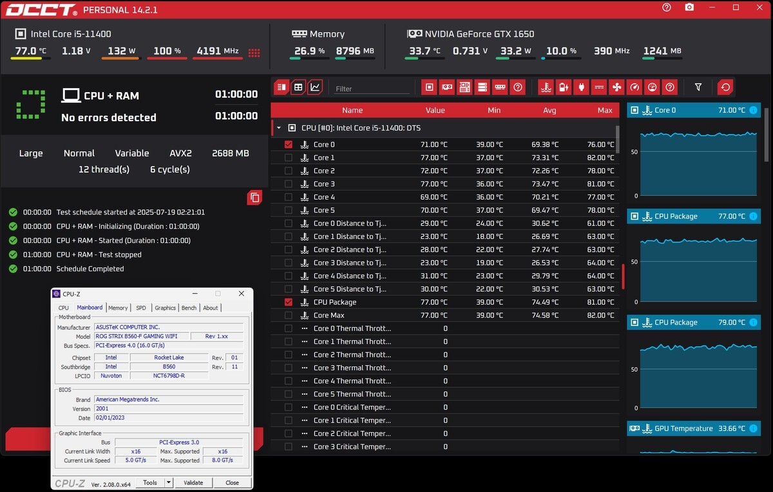The height and width of the screenshot is (492, 773).
Task: Click the 'CPU + RAM - Test stopped' log entry
Action: (99, 254)
